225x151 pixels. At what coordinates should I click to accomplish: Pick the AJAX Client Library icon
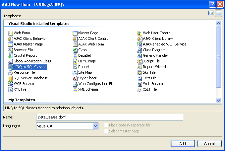pos(140,38)
